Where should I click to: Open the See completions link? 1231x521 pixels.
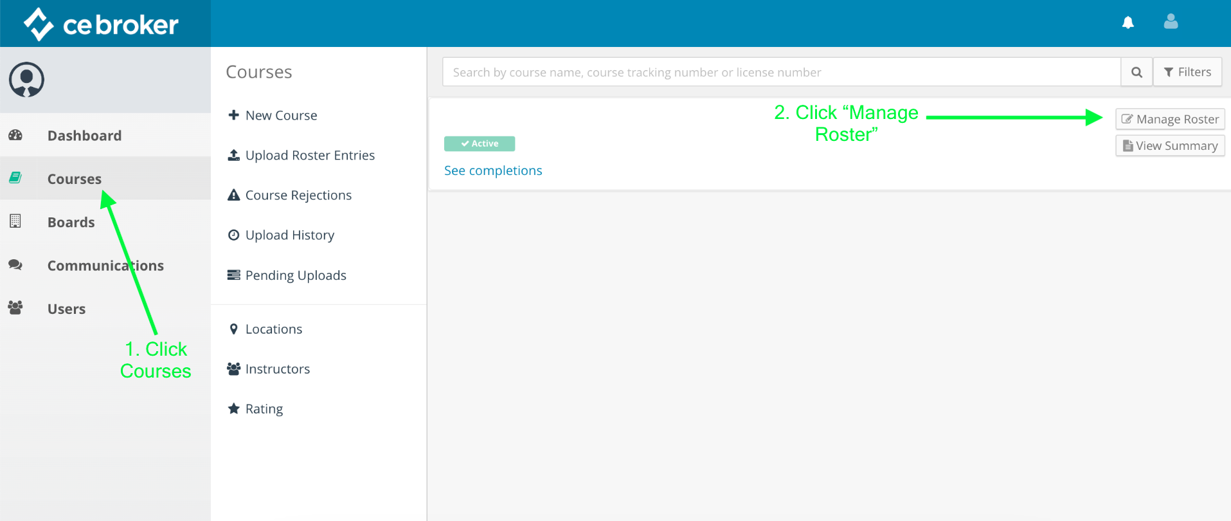tap(493, 170)
